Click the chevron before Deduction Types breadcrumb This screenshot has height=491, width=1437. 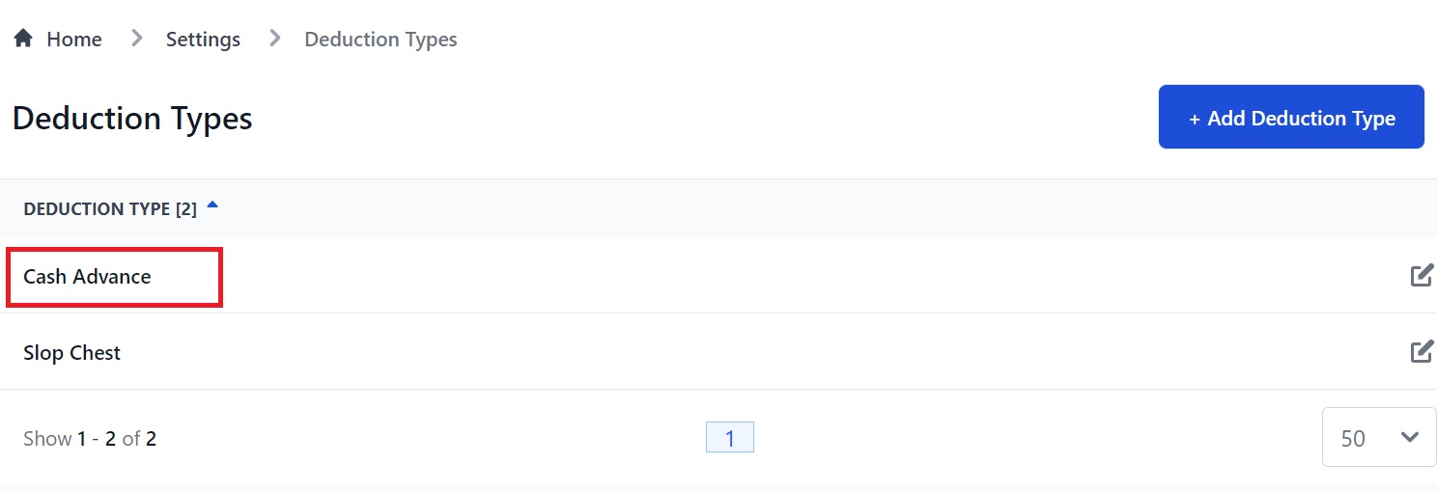(275, 39)
